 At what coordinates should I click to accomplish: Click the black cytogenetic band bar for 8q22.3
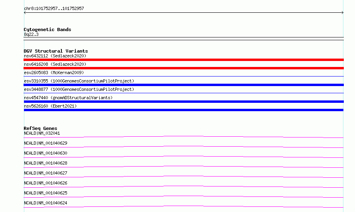[x=183, y=39]
